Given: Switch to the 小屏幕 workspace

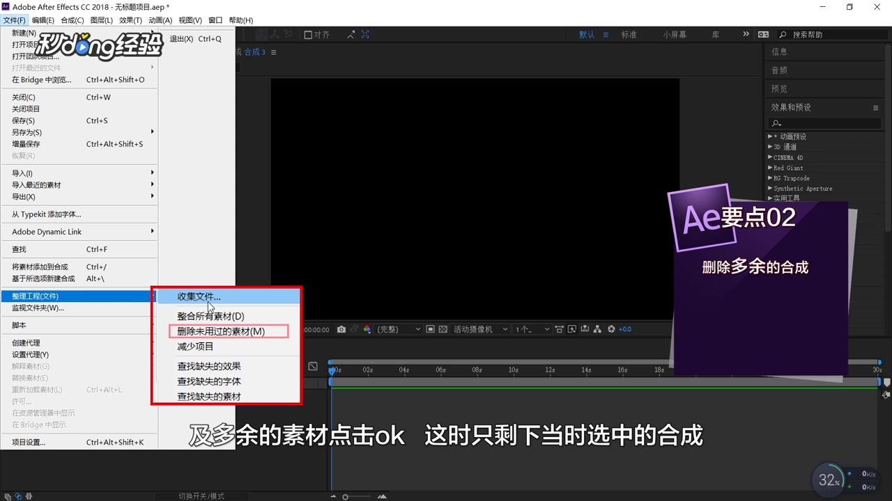Looking at the screenshot, I should click(x=675, y=34).
